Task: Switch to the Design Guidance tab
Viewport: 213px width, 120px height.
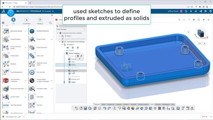Action: pyautogui.click(x=143, y=104)
